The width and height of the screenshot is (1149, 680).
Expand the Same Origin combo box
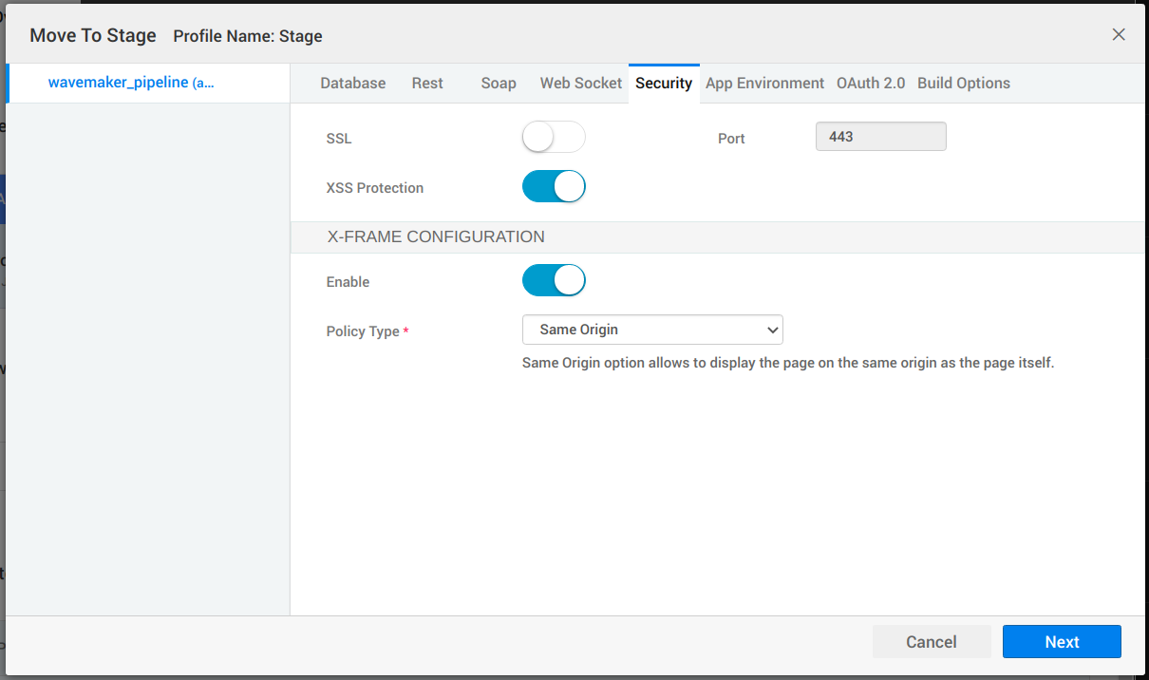click(652, 329)
